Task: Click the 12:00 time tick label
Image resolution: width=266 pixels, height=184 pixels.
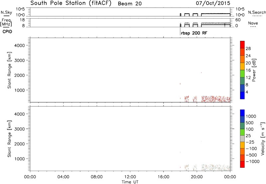Action: [130, 177]
